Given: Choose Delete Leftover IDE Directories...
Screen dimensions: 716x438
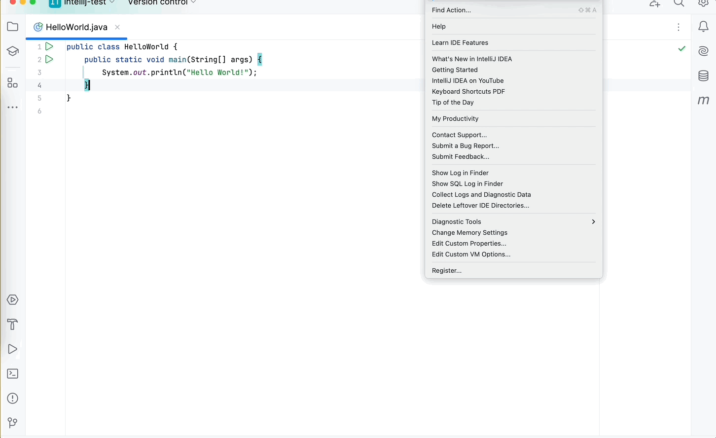Looking at the screenshot, I should tap(513, 206).
